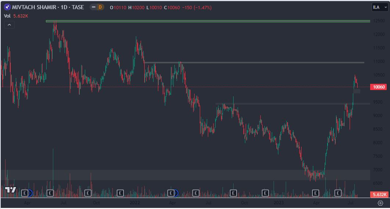Select the gray horizontal line at 9500
Image resolution: width=390 pixels, height=209 pixels.
(293, 104)
